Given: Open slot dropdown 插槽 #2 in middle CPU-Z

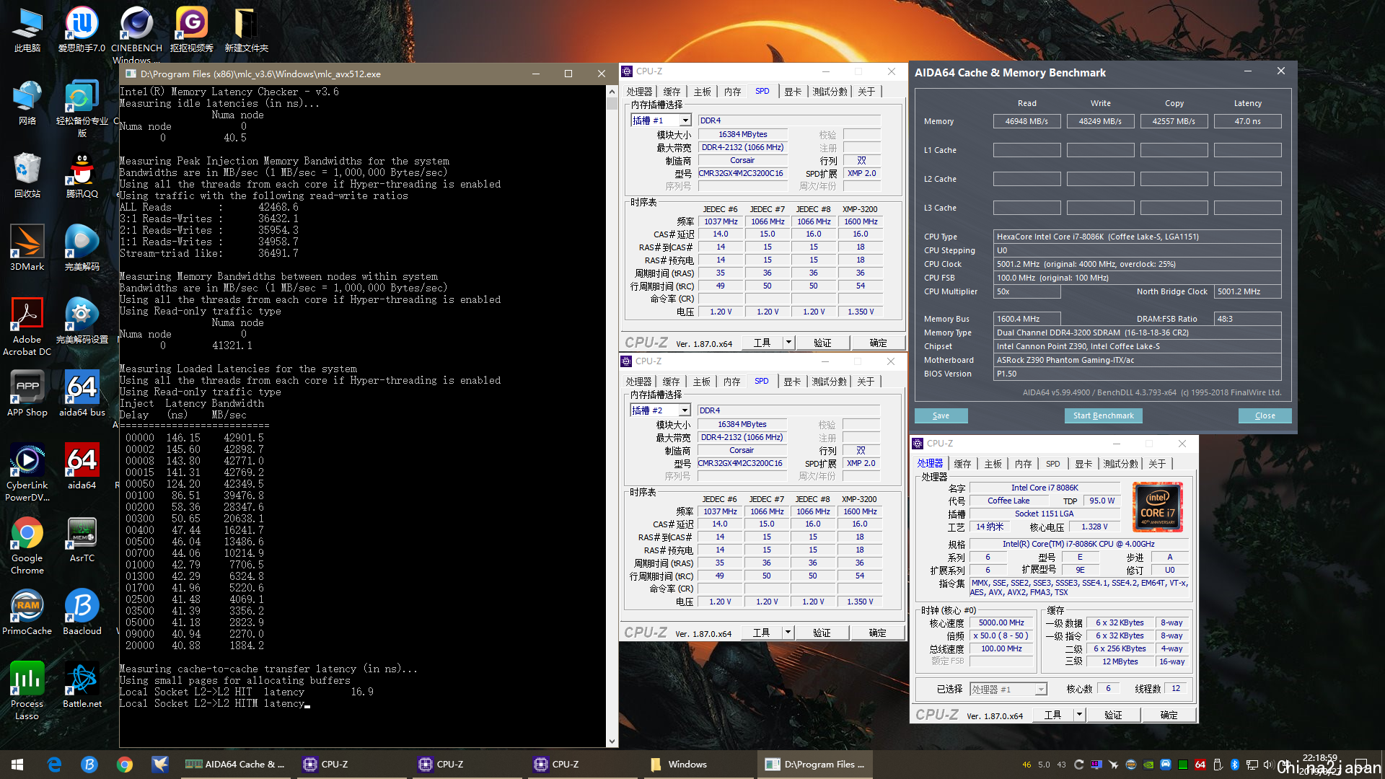Looking at the screenshot, I should (685, 410).
